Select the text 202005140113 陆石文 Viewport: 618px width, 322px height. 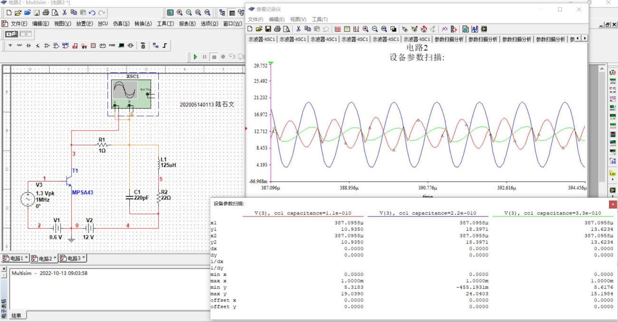click(x=207, y=104)
